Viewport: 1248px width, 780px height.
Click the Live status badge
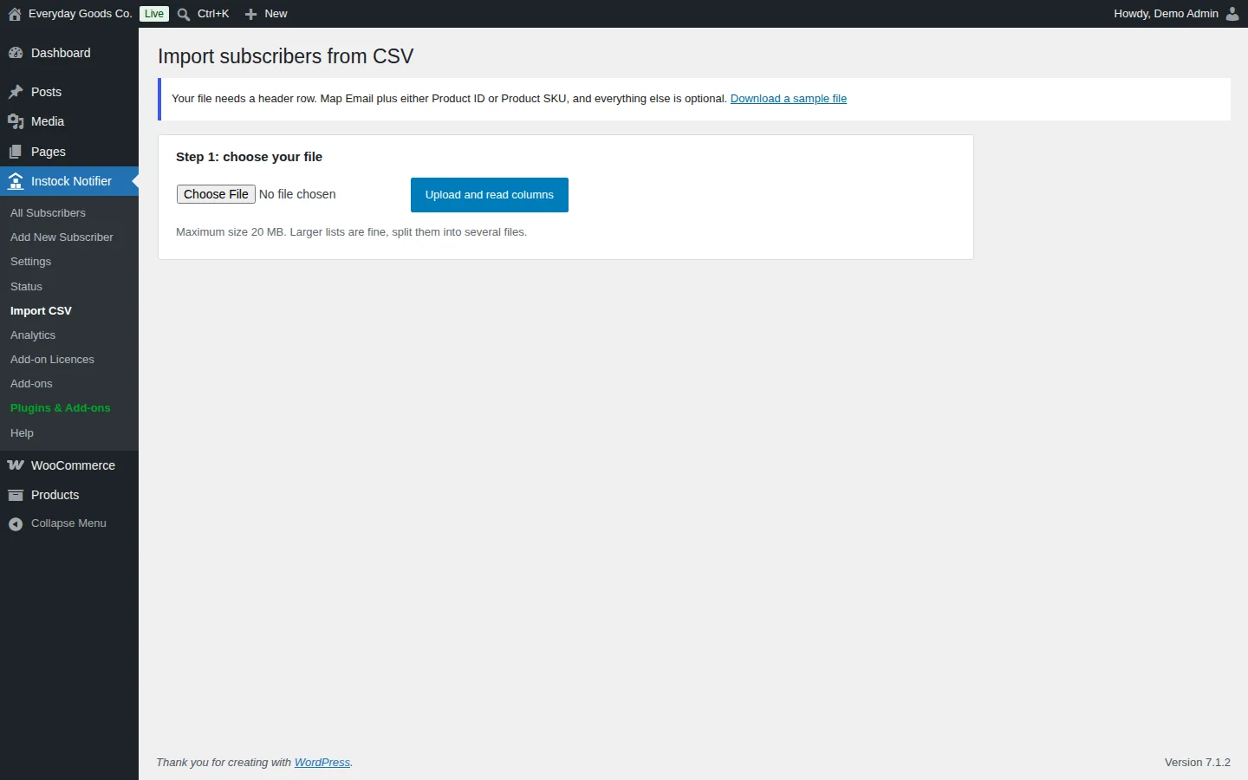click(x=154, y=14)
